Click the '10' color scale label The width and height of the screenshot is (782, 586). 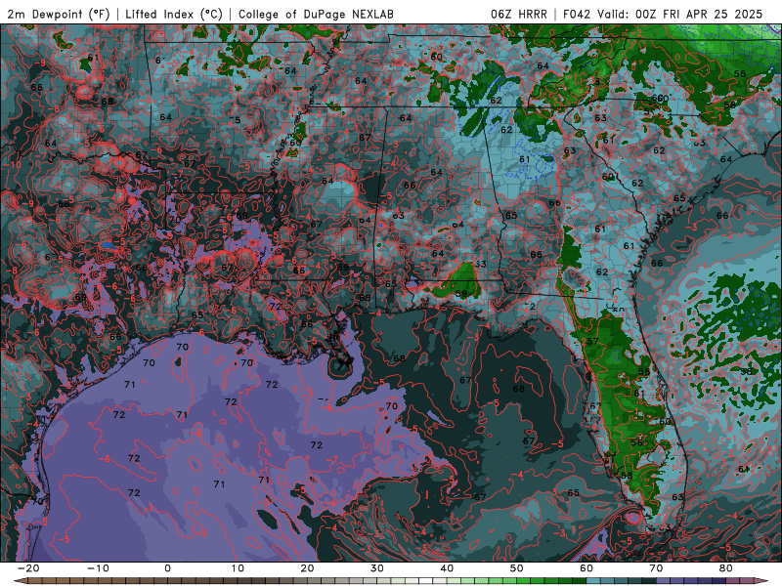point(238,568)
